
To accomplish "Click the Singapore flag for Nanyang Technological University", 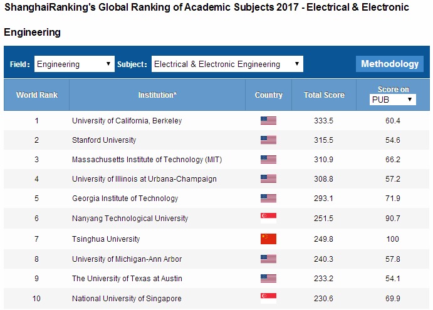I will 268,218.
